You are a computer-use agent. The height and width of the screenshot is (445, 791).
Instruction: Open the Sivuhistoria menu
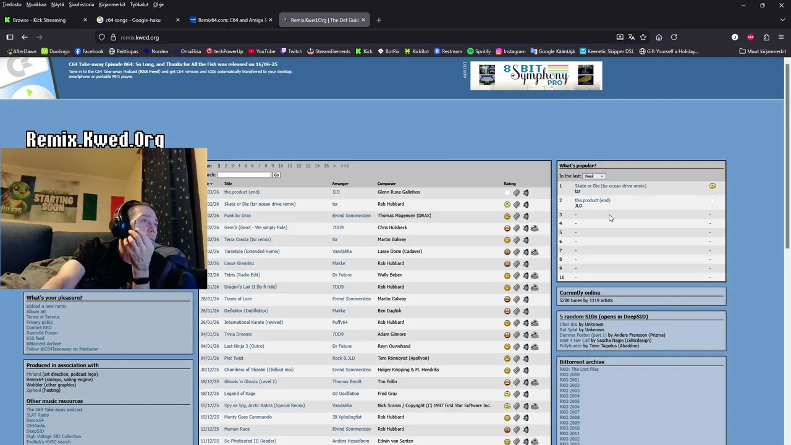click(x=82, y=4)
